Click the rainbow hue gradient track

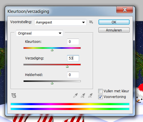(52, 48)
